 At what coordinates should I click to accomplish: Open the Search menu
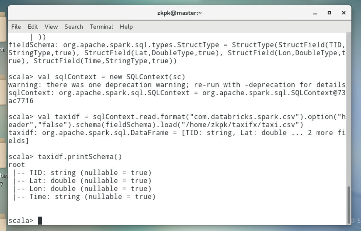(x=74, y=27)
